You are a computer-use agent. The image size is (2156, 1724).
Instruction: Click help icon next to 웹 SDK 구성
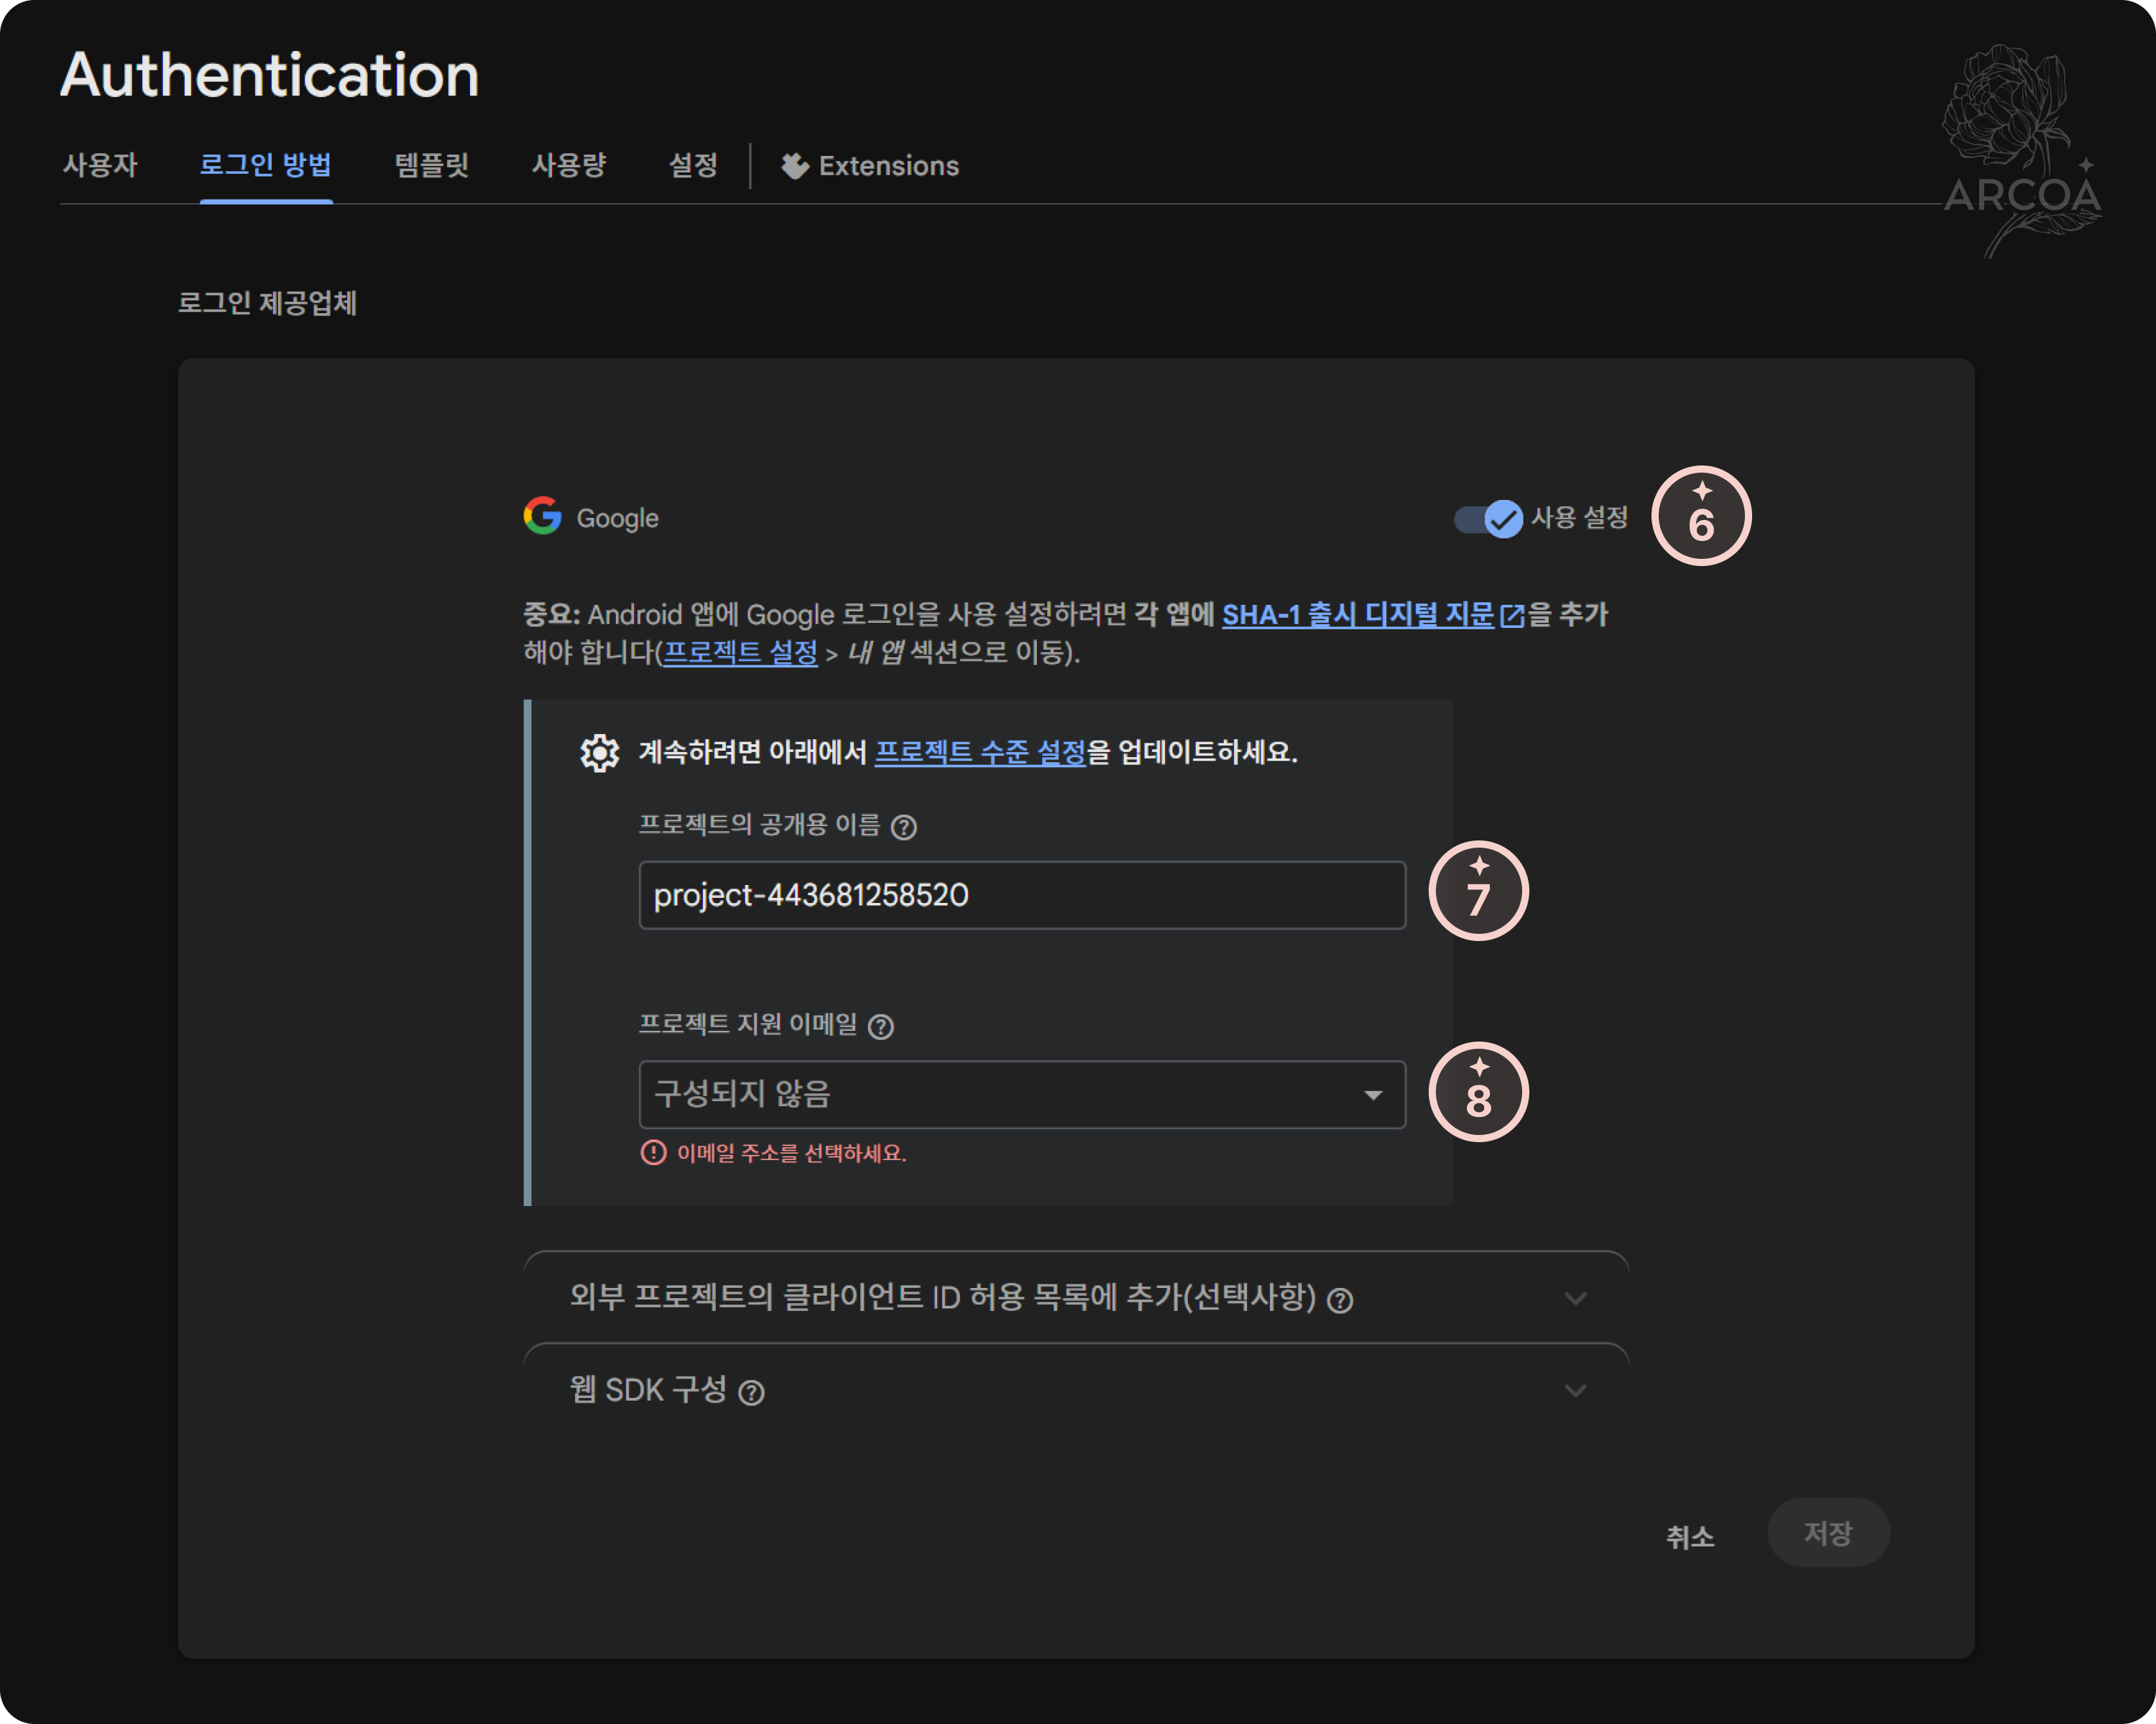751,1392
